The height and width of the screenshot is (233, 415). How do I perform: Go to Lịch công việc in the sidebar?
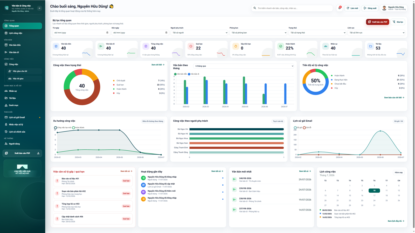tap(22, 33)
